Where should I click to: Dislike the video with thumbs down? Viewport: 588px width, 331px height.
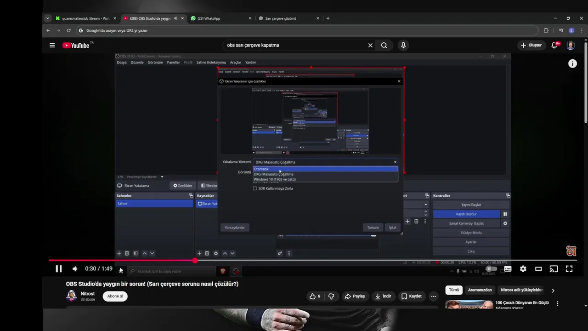331,296
